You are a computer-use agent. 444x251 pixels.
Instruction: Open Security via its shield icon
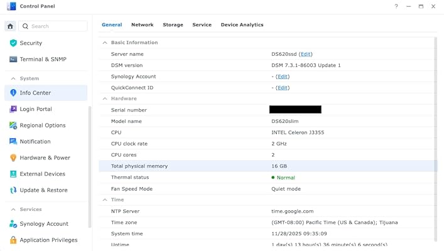(13, 43)
